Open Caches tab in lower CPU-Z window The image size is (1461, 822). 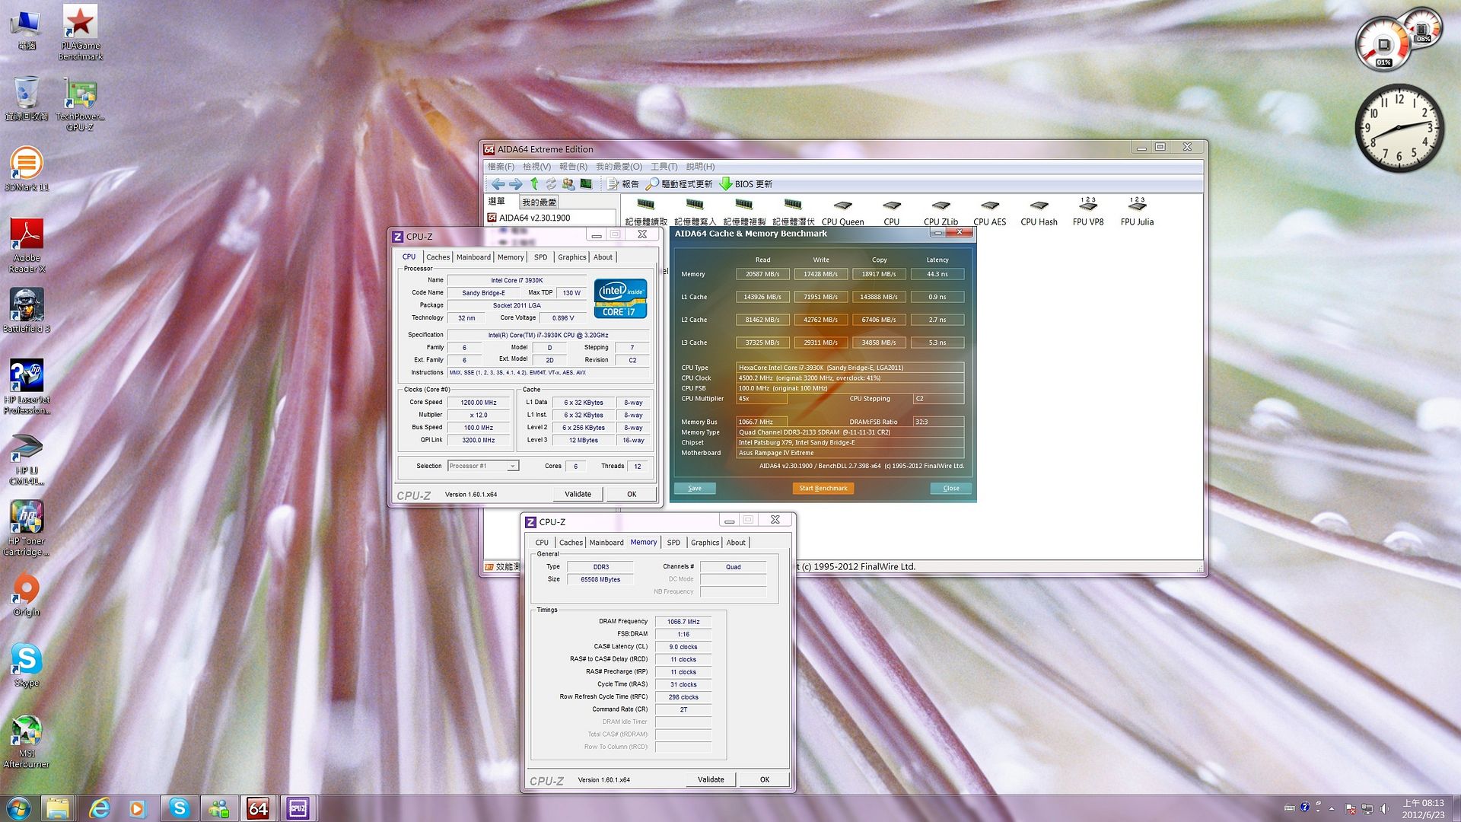click(571, 543)
